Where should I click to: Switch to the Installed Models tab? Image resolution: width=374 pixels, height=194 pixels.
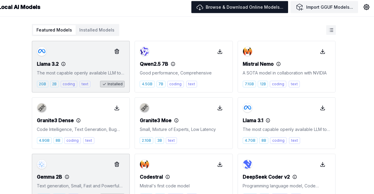click(97, 30)
